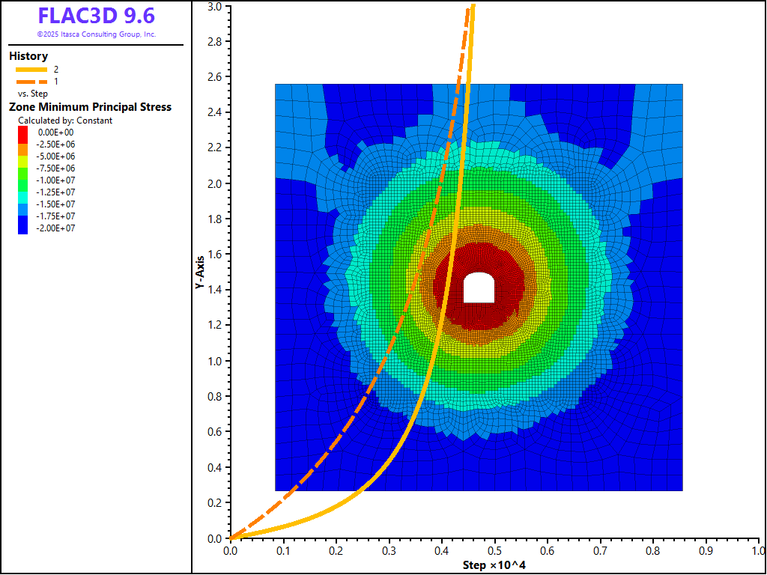Viewport: 767px width, 575px height.
Task: Click the white tunnel opening in the mesh
Action: point(478,288)
